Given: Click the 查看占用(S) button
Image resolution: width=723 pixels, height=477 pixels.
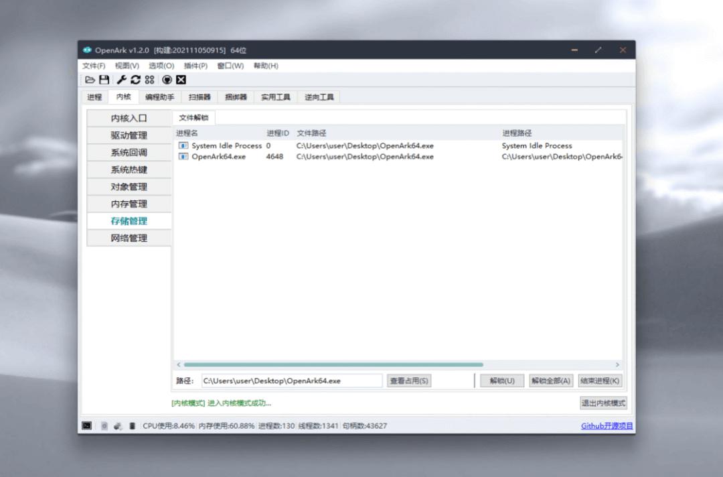Looking at the screenshot, I should pos(409,381).
